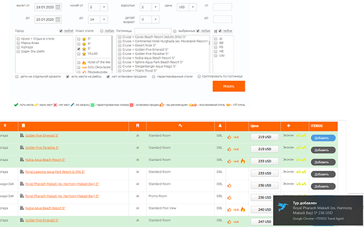Viewport: 364px width, 227px height.
Task: Click Promo Room cell in Royal Pharaoh row
Action: [x=158, y=196]
